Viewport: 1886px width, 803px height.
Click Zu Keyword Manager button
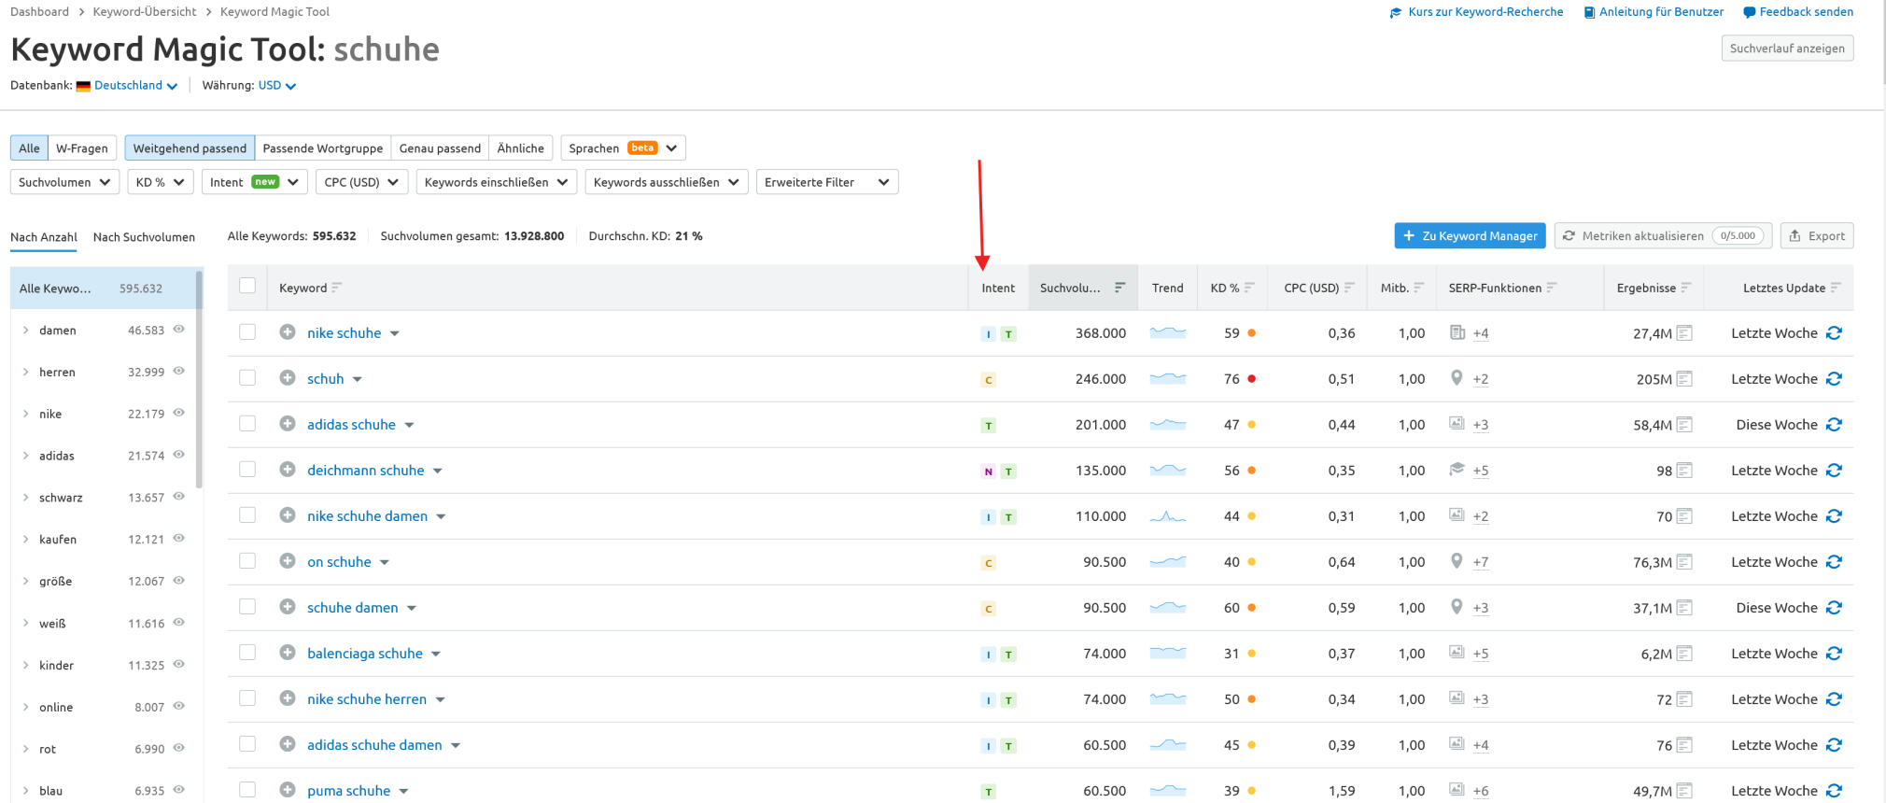pyautogui.click(x=1470, y=236)
